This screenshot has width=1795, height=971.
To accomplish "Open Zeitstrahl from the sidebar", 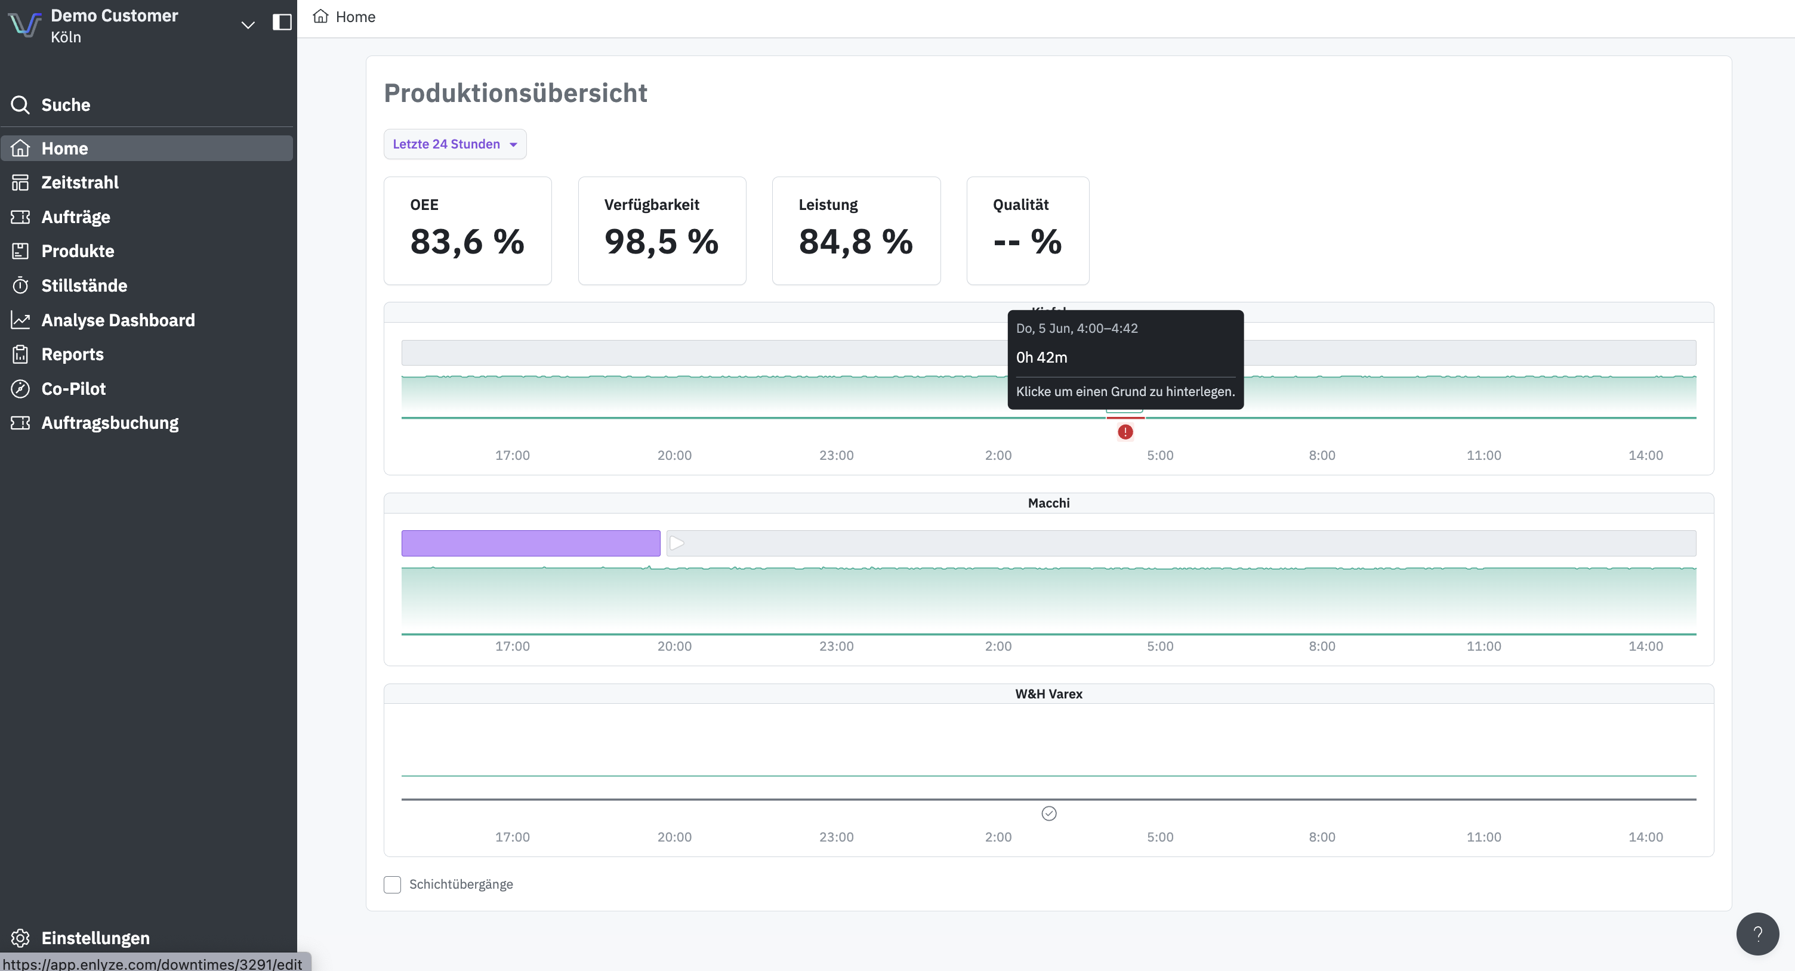I will click(79, 183).
